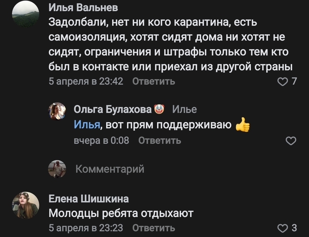The height and width of the screenshot is (237, 309).
Task: Like Елена Шишкина's comment with heart
Action: [281, 228]
